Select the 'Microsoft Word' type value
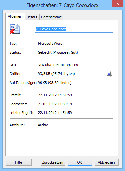 tap(50, 43)
